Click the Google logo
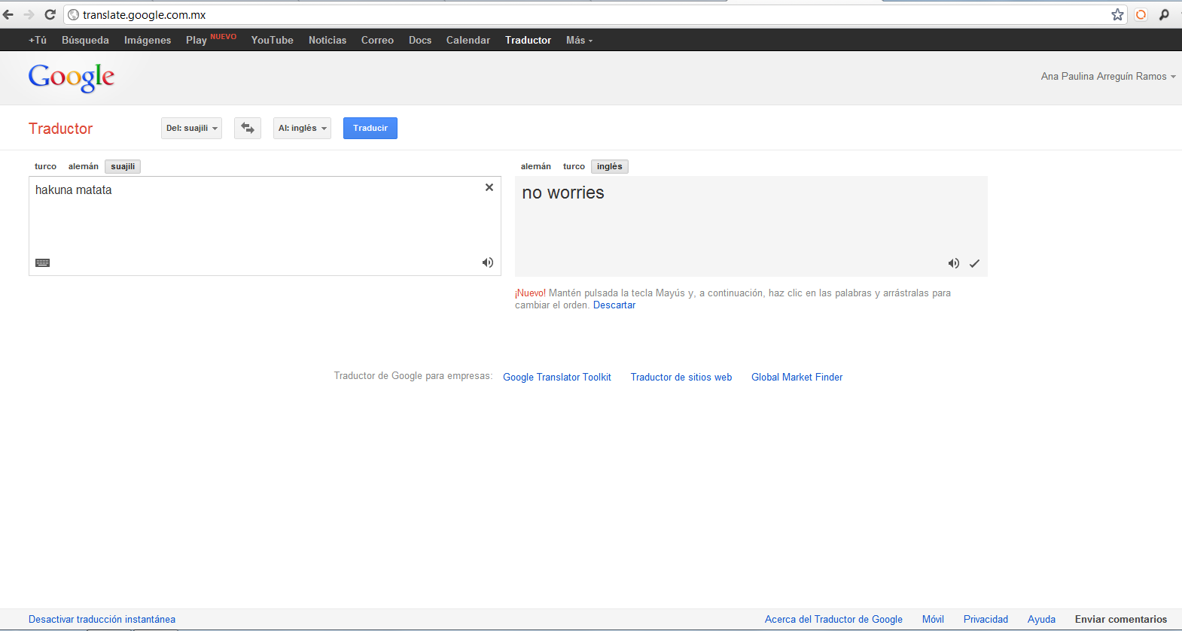This screenshot has width=1182, height=631. [72, 77]
